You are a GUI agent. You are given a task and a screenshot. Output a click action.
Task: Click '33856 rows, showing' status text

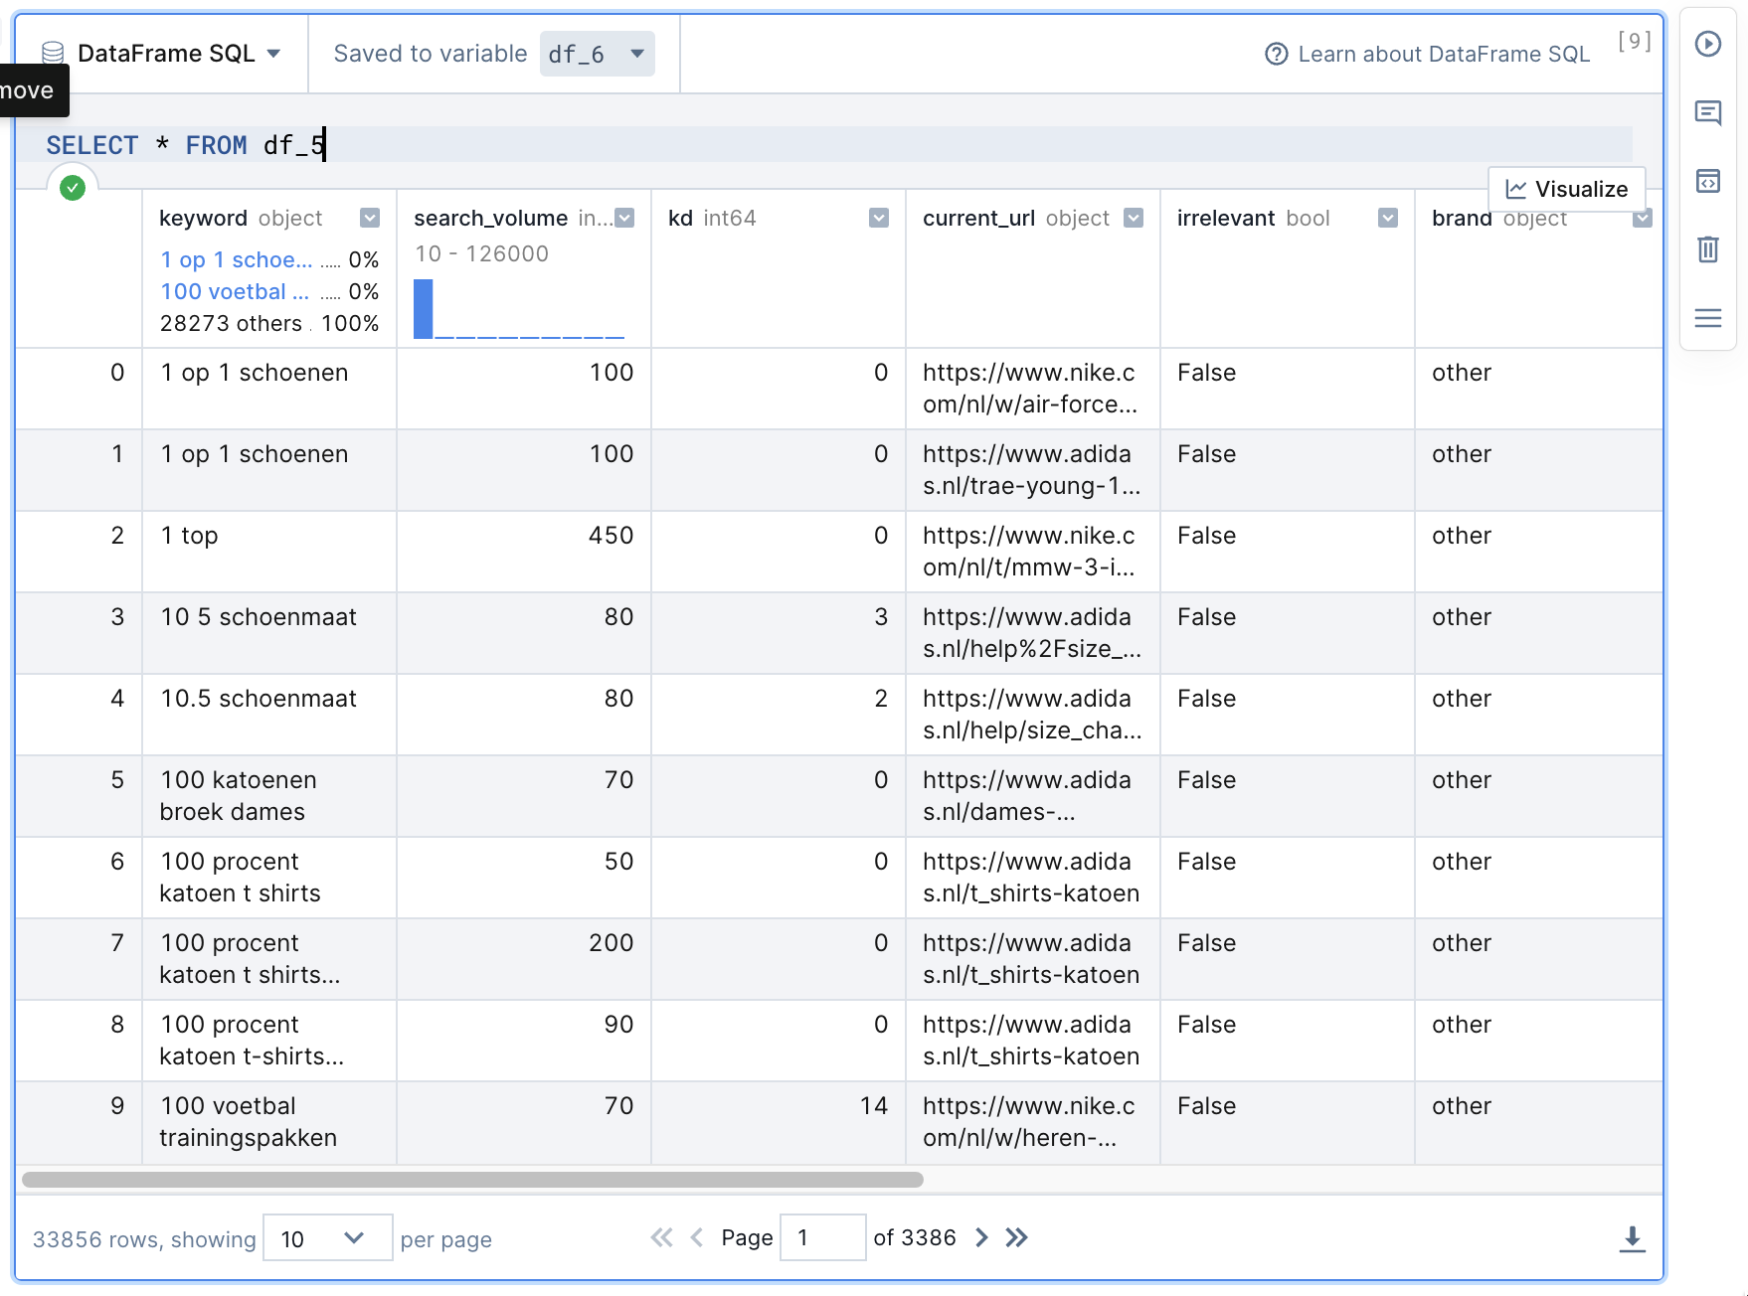pos(144,1239)
